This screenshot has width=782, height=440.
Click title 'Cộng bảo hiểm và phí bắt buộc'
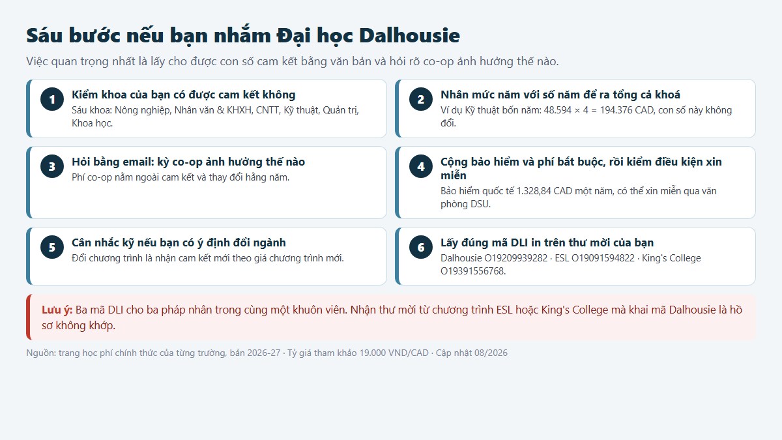pyautogui.click(x=581, y=169)
